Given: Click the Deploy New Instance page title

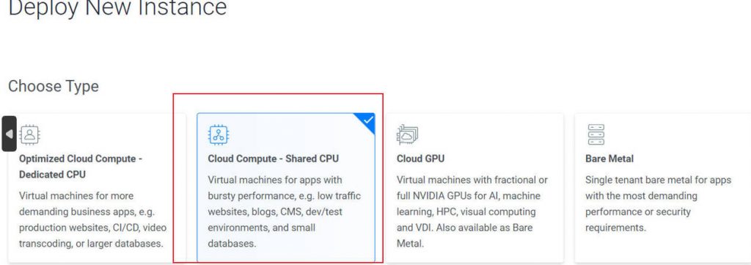Looking at the screenshot, I should [x=117, y=7].
